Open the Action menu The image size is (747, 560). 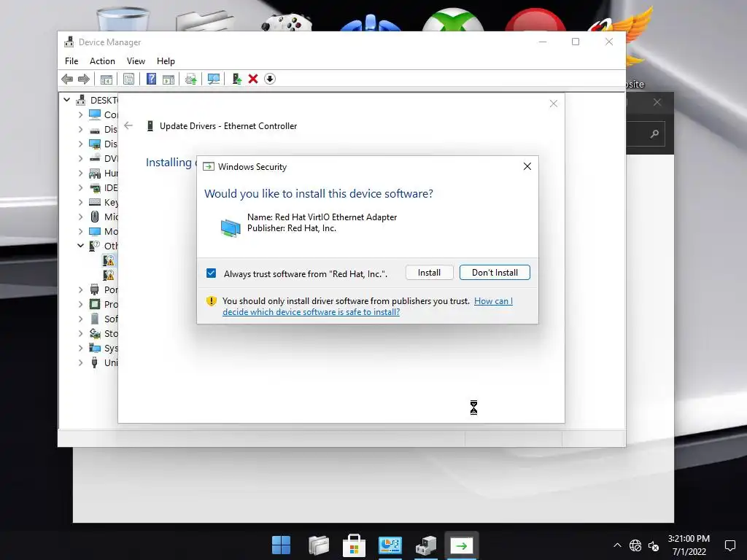click(x=102, y=61)
